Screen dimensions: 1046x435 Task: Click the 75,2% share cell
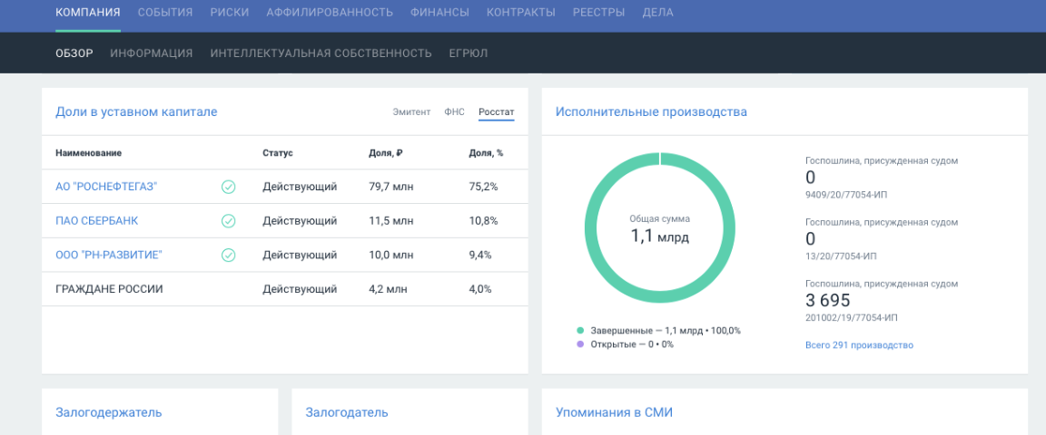click(x=484, y=188)
